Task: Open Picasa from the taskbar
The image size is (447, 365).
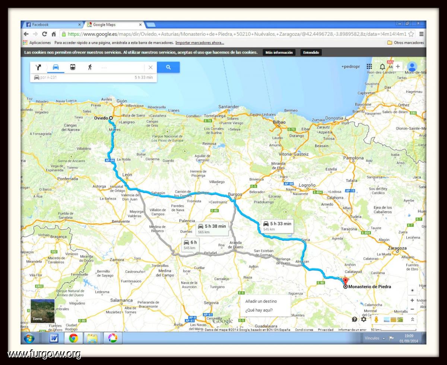Action: tap(112, 338)
